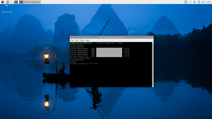Select the thommmaskevin@ra.. terminal taskbar button
This screenshot has width=212, height=119.
pyautogui.click(x=30, y=2)
